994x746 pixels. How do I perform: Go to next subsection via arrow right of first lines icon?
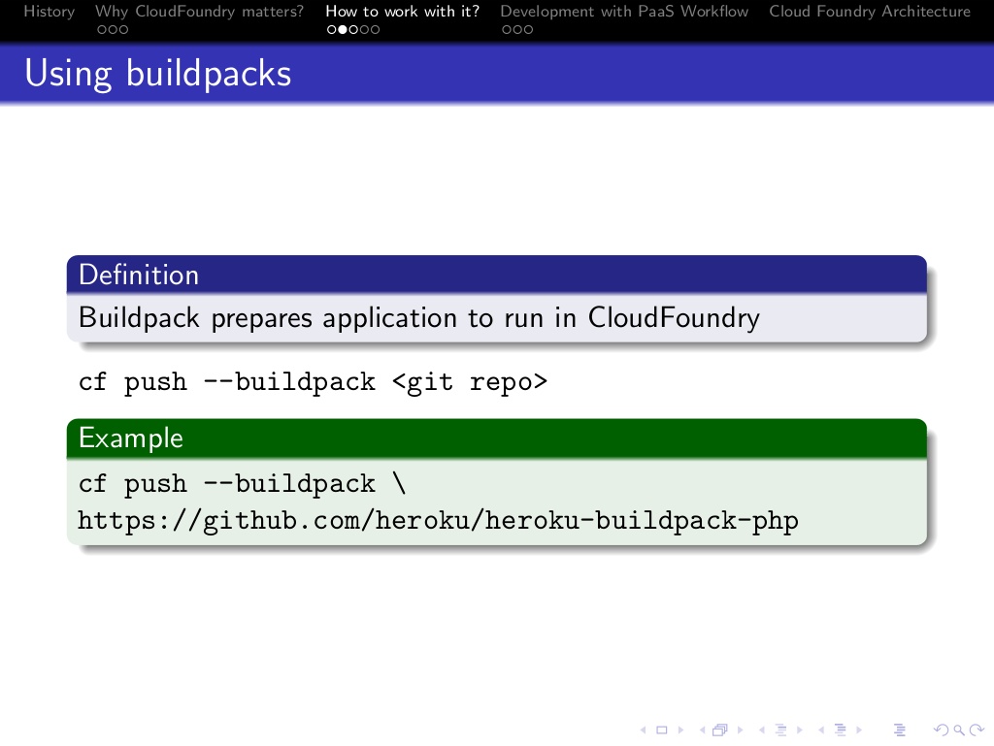tap(800, 730)
